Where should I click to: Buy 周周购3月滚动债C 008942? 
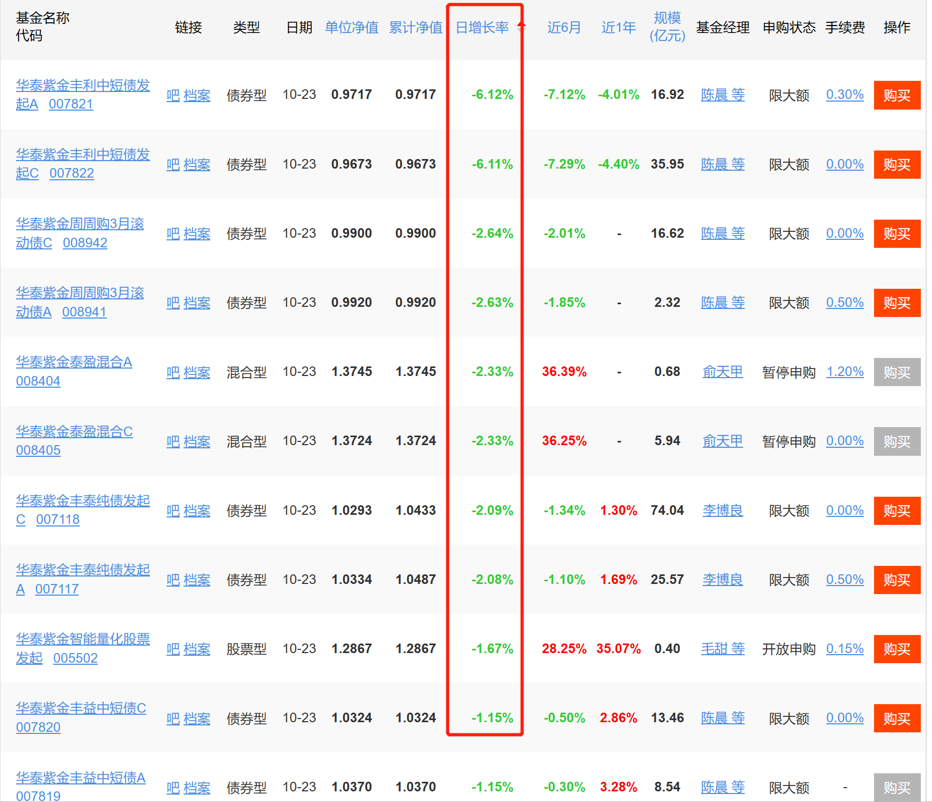point(897,233)
